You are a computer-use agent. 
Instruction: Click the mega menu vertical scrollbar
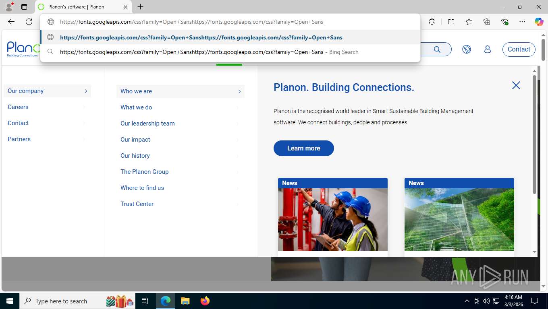535,134
